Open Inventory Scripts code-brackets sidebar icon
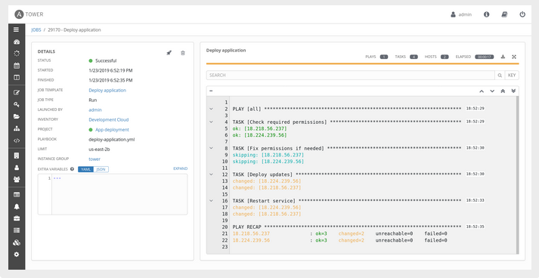 tap(17, 141)
